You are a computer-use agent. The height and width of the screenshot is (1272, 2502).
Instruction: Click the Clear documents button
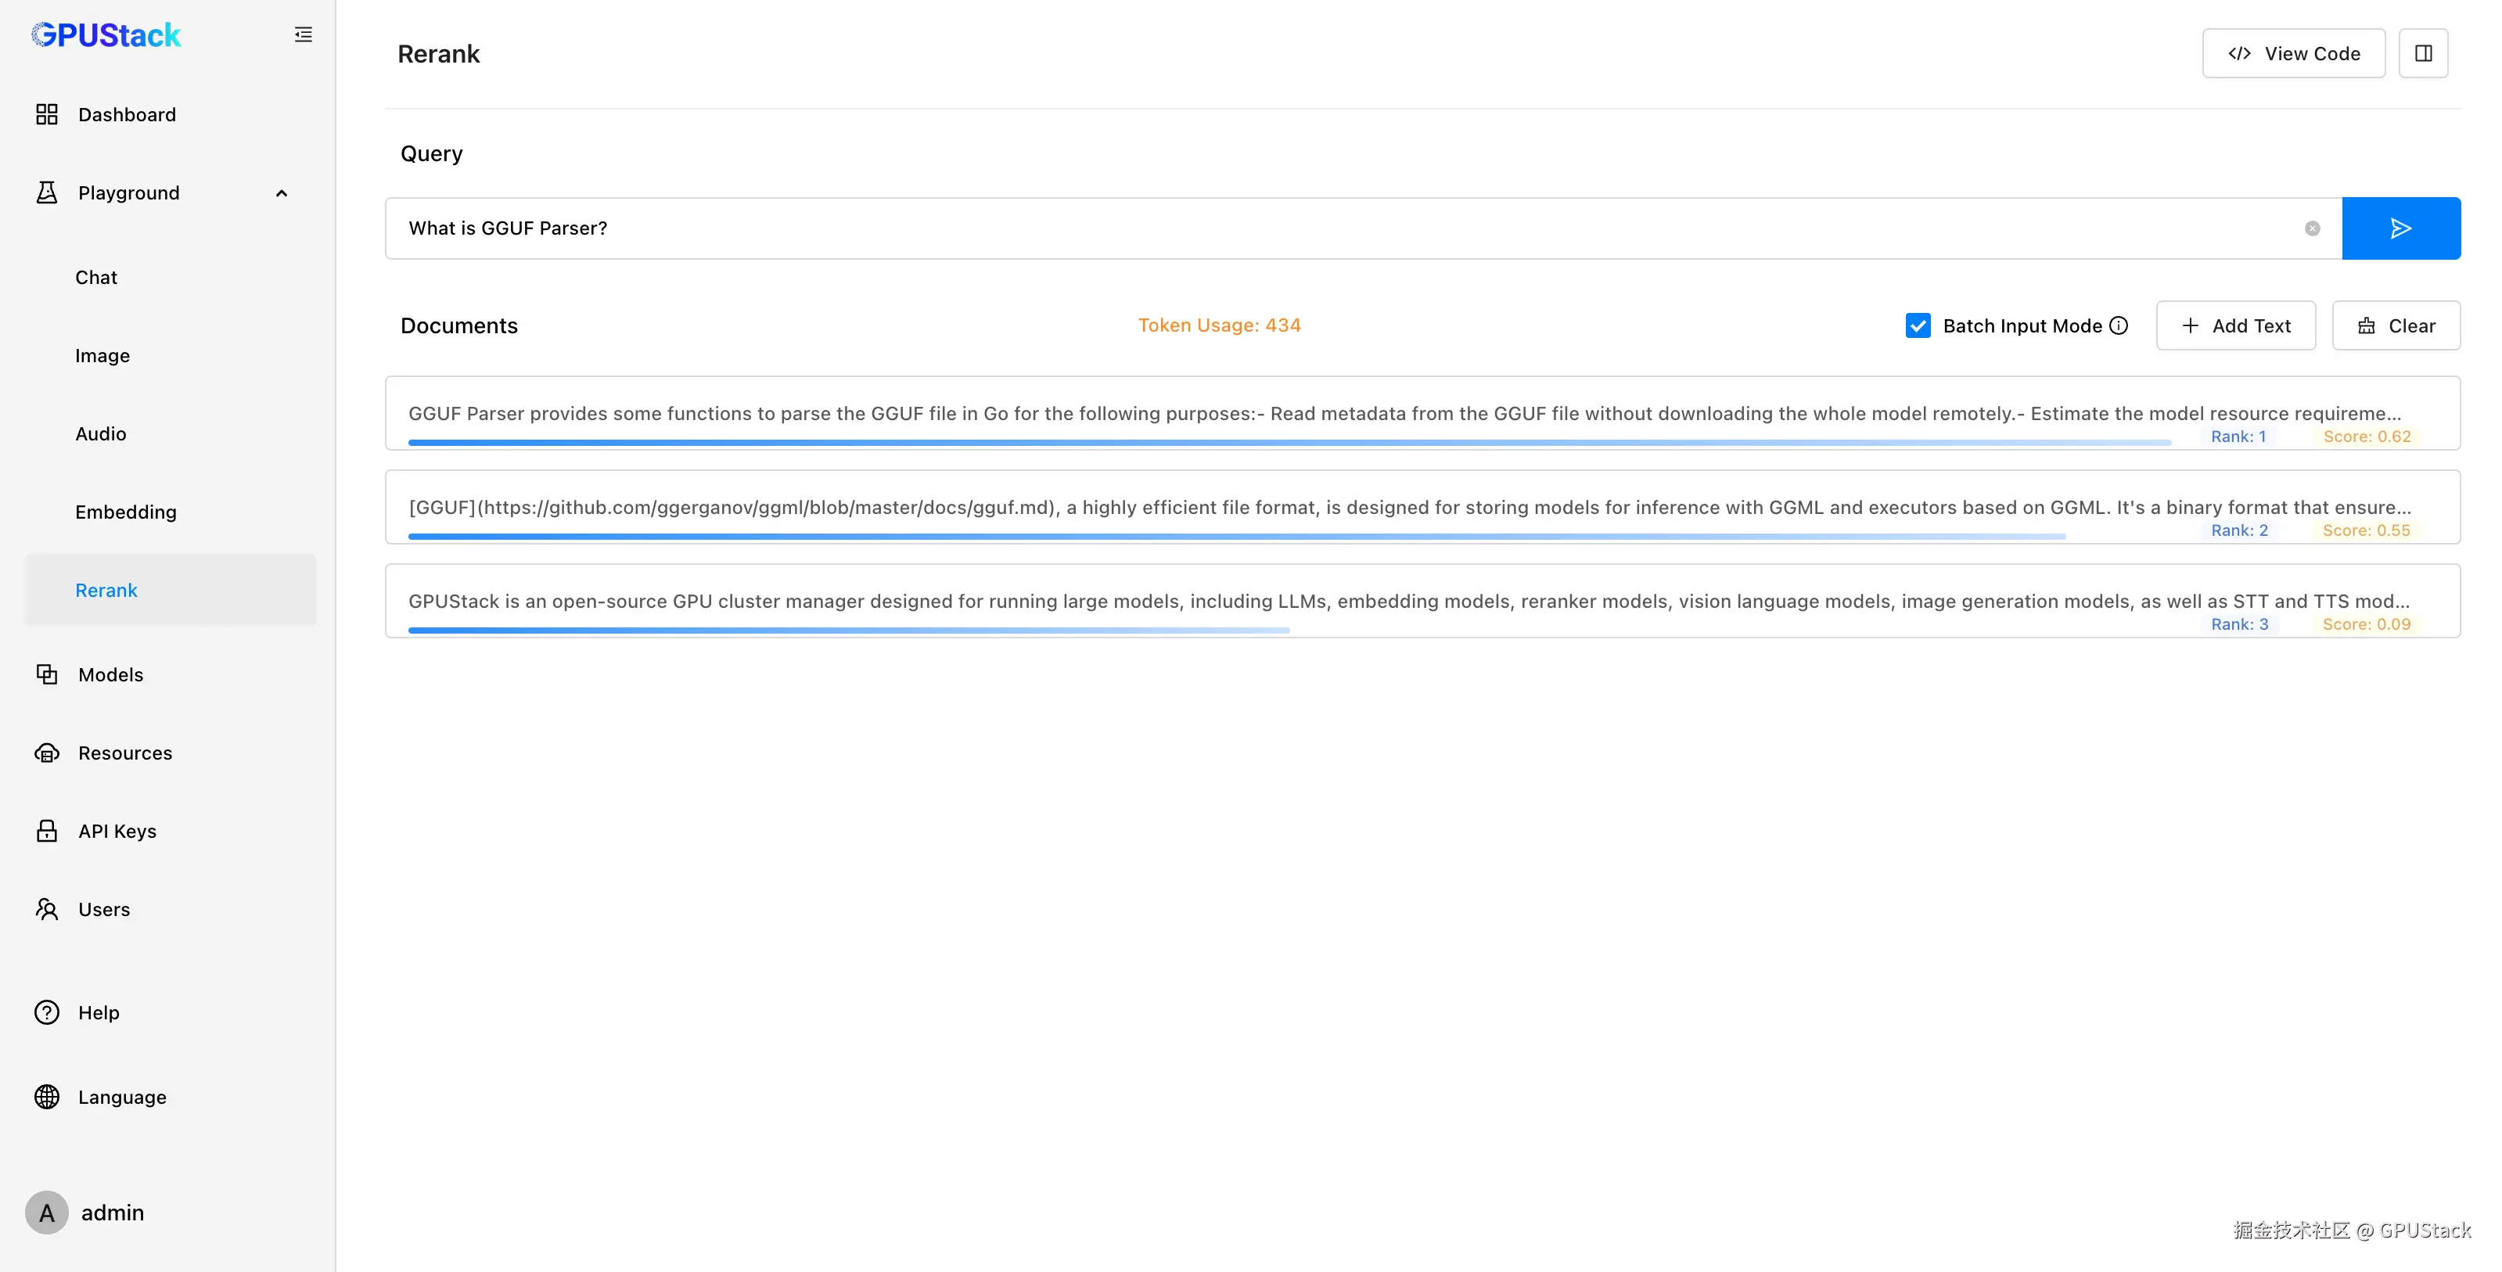[x=2396, y=325]
